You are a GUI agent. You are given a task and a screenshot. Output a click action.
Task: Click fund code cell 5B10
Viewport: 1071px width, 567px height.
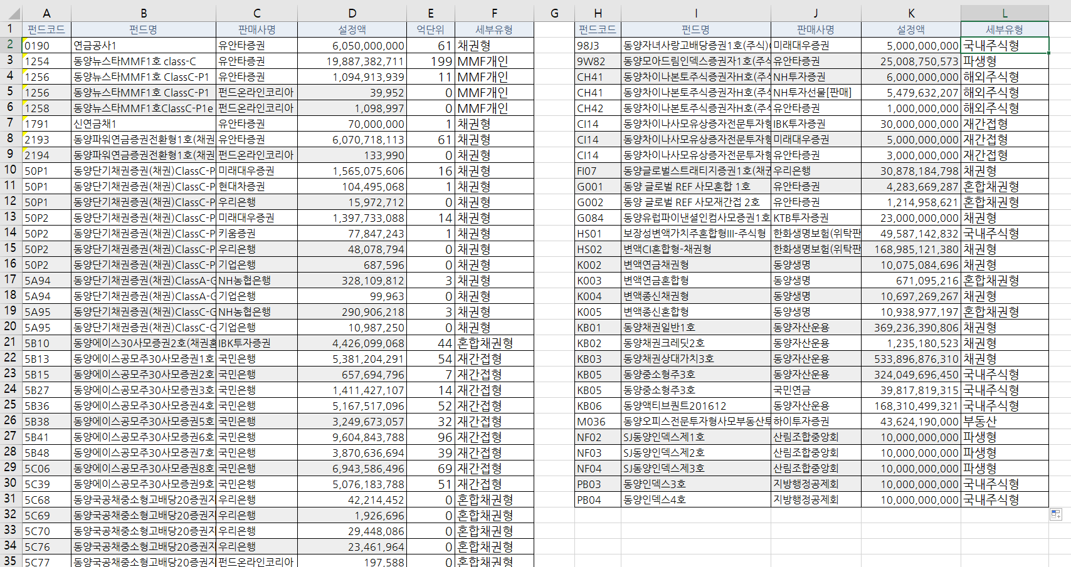pos(47,343)
